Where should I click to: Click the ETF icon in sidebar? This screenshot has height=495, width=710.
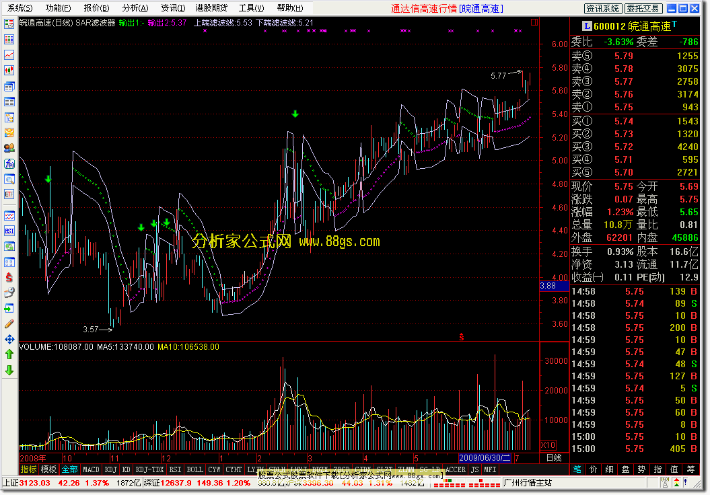point(9,194)
